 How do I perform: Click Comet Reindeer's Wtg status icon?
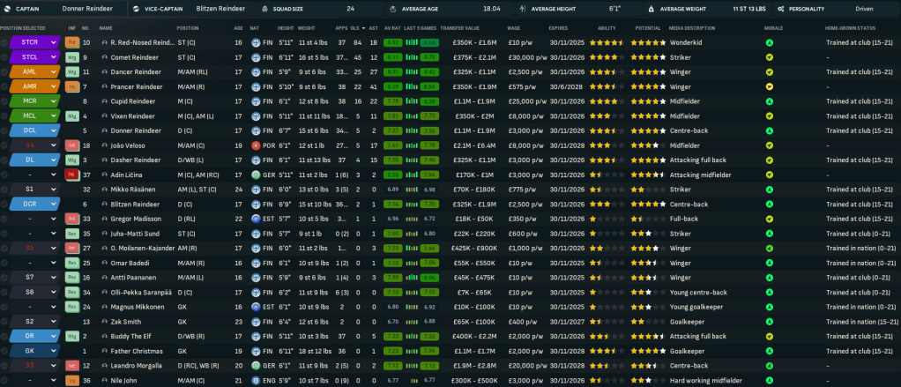71,56
